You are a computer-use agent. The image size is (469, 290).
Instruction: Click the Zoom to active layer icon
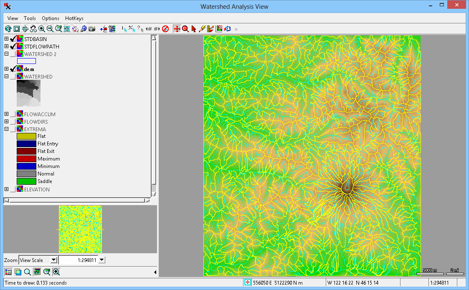pyautogui.click(x=58, y=29)
